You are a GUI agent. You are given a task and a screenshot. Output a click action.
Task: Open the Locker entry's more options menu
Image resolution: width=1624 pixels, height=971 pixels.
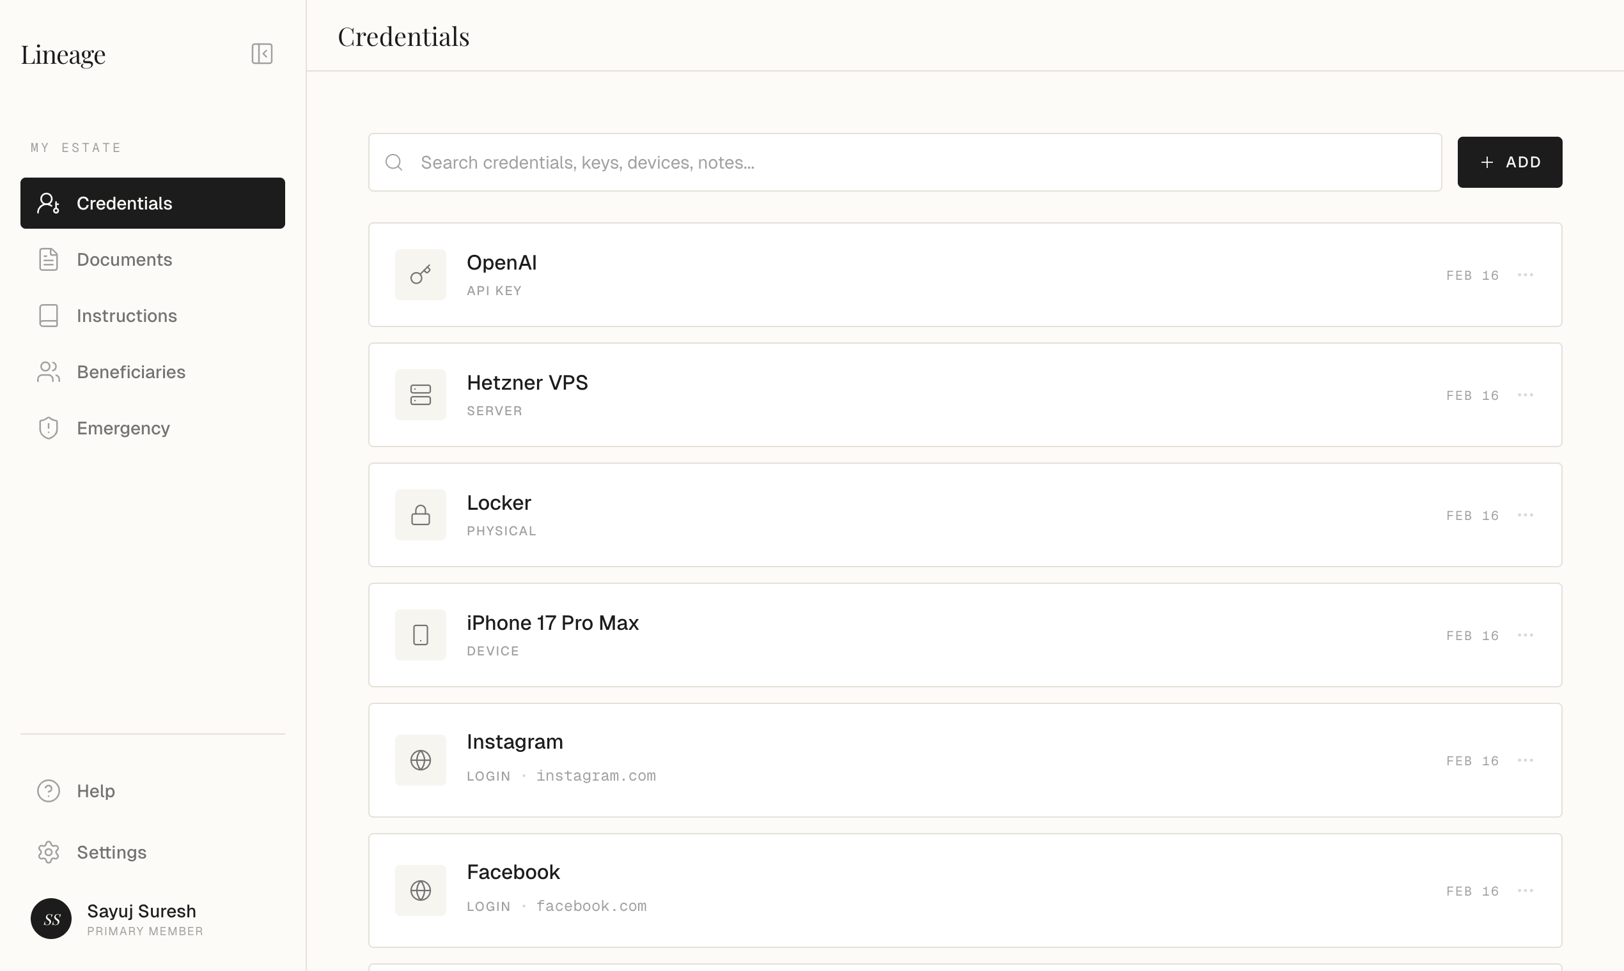[1525, 516]
